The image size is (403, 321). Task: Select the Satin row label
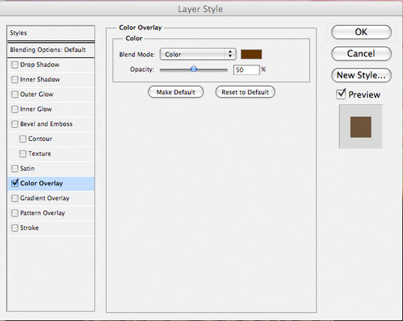point(28,169)
